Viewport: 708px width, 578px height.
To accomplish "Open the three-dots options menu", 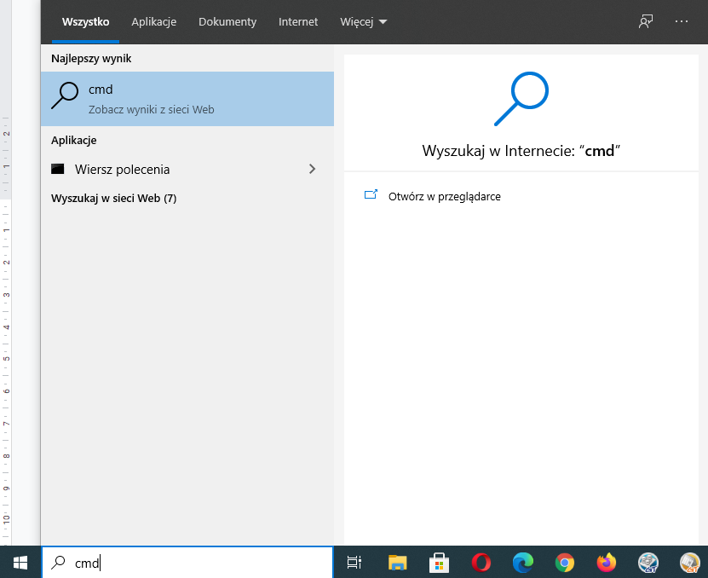I will (x=682, y=22).
